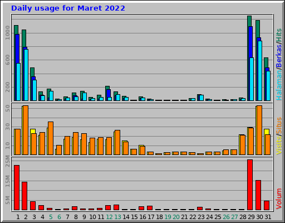285x223 pixels.
Task: Select green weekend day label "26"
Action: [226, 217]
